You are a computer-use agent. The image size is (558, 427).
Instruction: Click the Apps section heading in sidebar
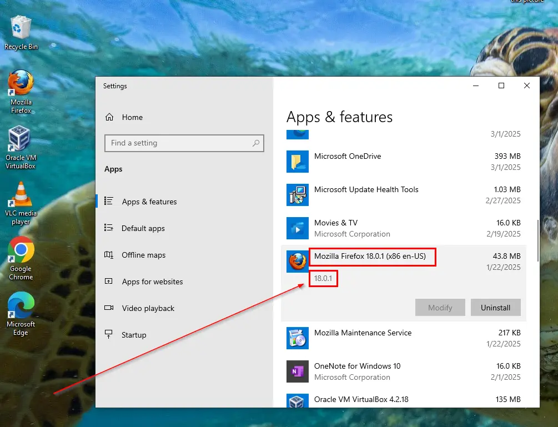[x=113, y=169]
